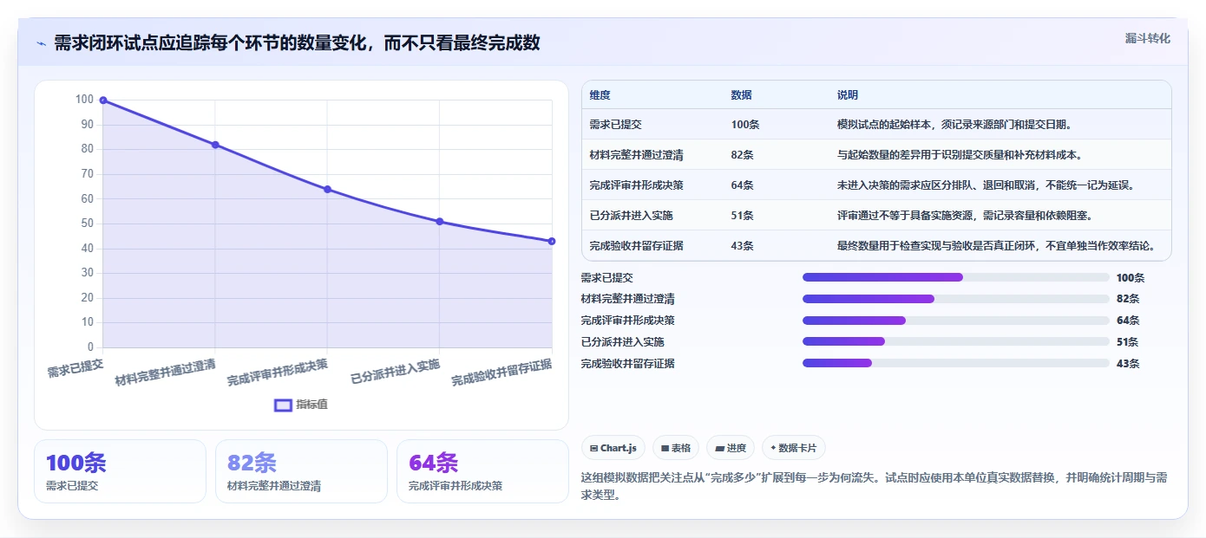This screenshot has height=538, width=1206.
Task: Open the 64条 完成评审并形成决策 stat card
Action: pyautogui.click(x=482, y=471)
